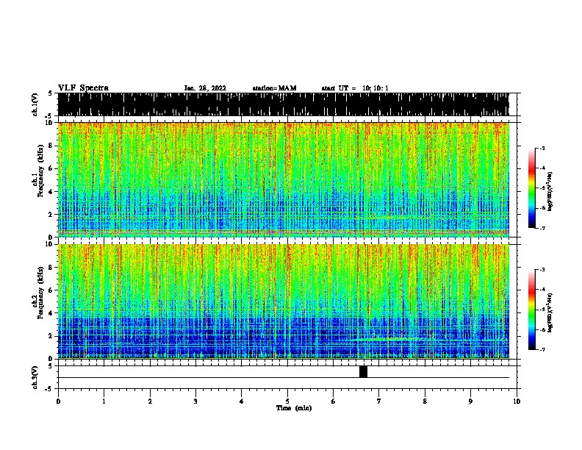
Task: Click the time axis tick label "0"
Action: [58, 401]
